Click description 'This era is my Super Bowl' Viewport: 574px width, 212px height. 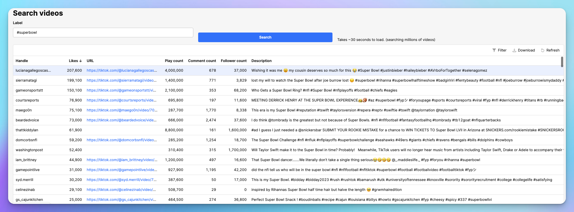pyautogui.click(x=354, y=110)
